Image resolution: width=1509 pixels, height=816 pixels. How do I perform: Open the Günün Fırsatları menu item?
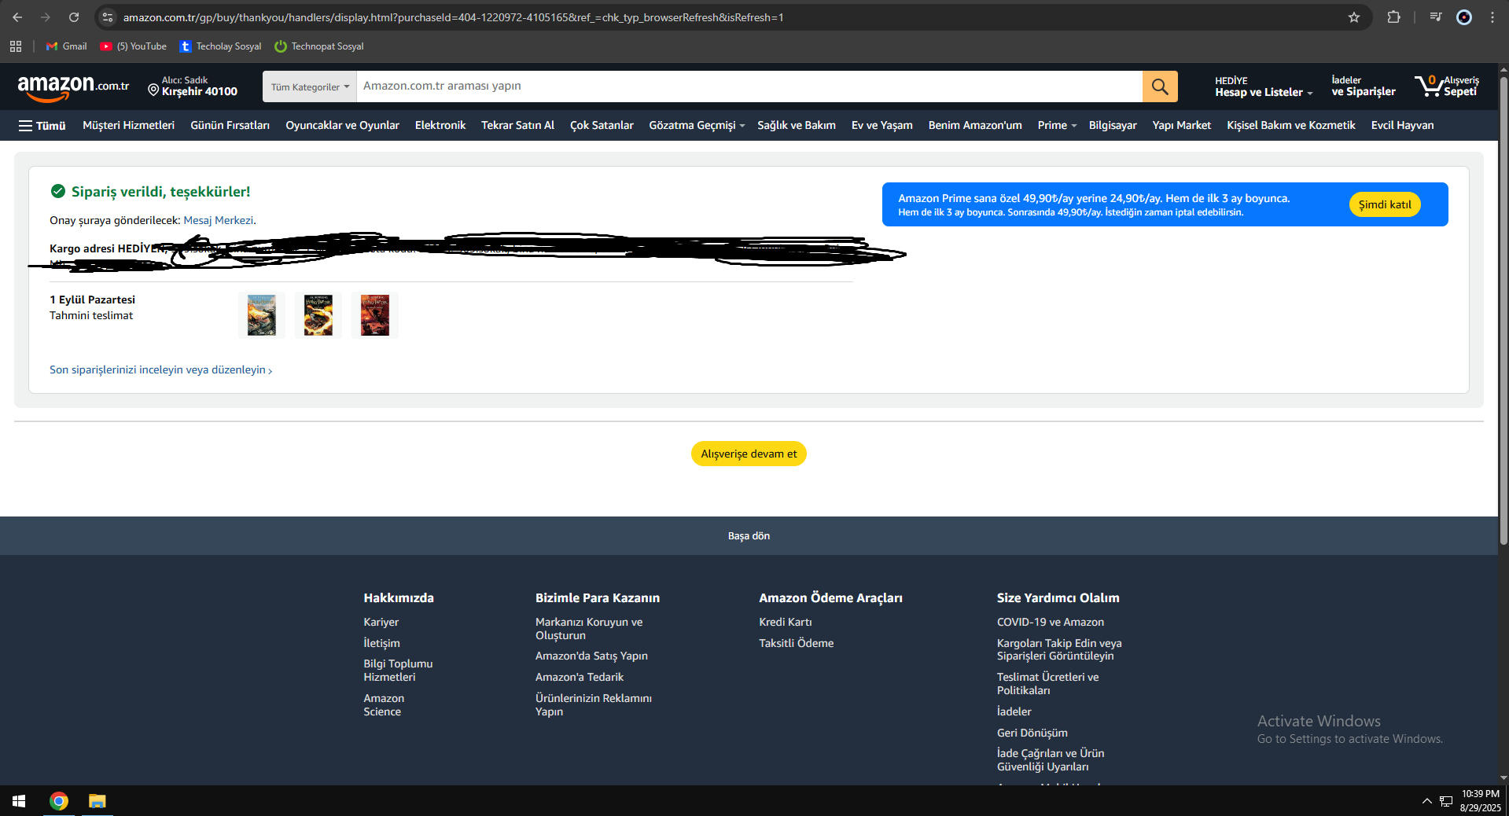pos(230,126)
